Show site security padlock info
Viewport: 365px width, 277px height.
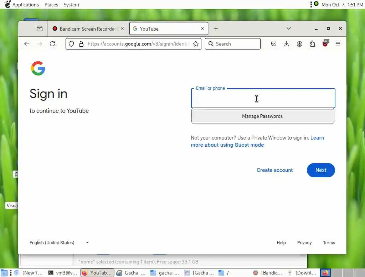[81, 44]
